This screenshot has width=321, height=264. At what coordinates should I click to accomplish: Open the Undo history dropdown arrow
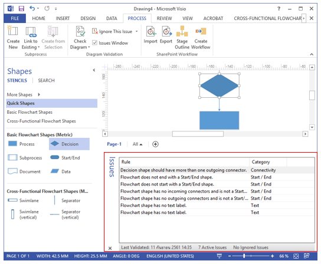coord(38,9)
